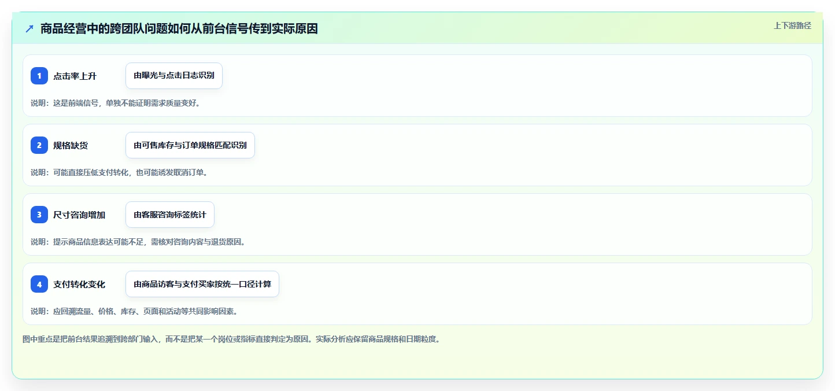Click the note starting 应回溯流量、价格、库存
The width and height of the screenshot is (835, 391).
134,311
